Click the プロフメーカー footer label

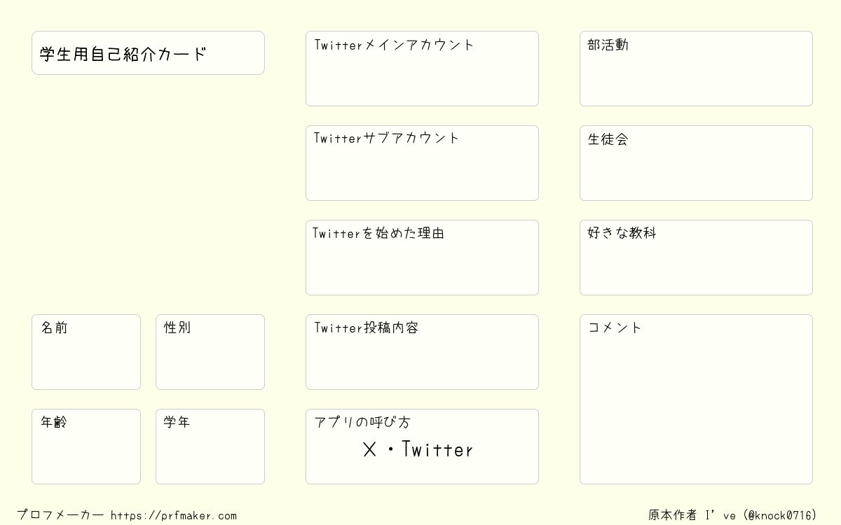coord(60,515)
